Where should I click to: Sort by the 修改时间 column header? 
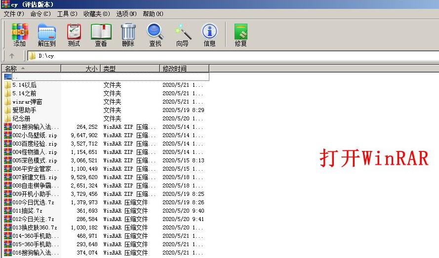185,68
